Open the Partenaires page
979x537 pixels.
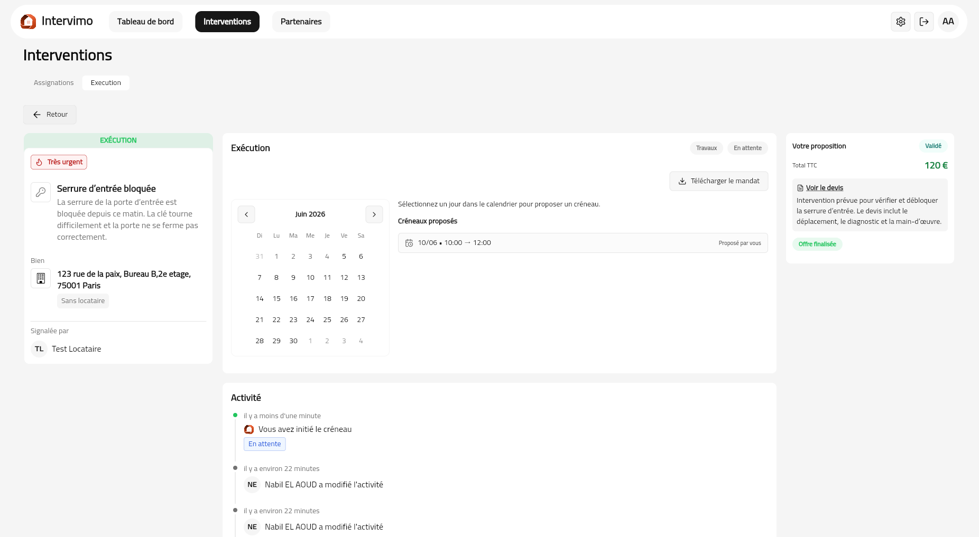tap(301, 22)
